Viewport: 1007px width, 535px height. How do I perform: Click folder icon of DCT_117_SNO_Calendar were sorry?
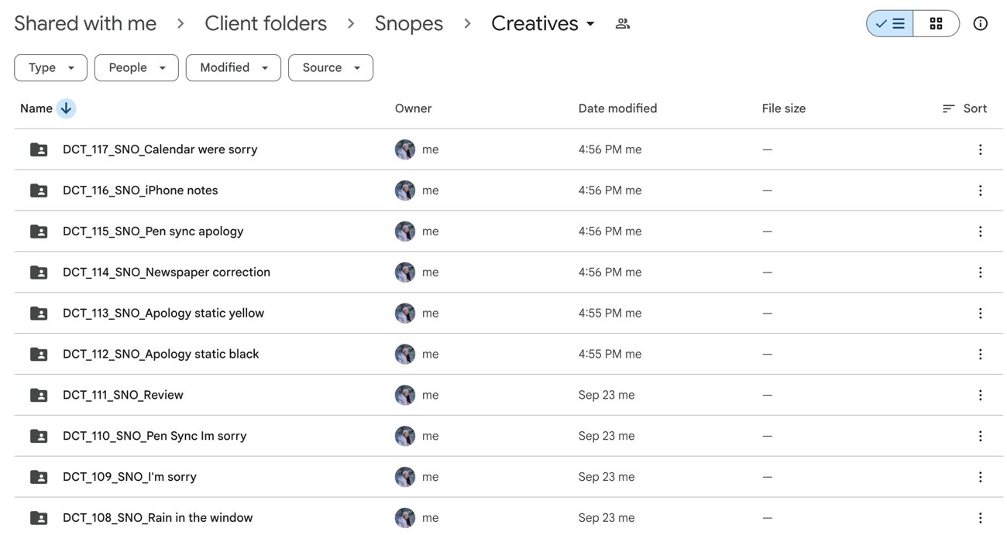point(39,149)
